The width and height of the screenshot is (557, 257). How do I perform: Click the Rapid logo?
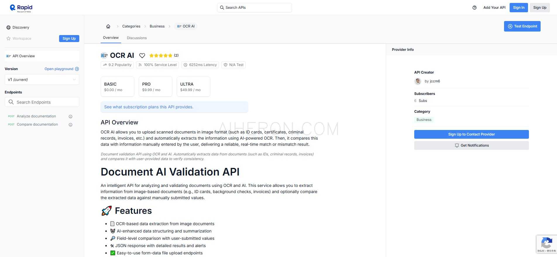tap(21, 8)
